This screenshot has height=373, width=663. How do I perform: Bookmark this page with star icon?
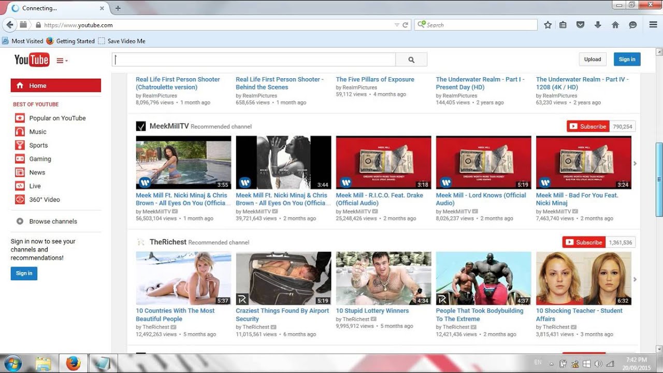pos(547,25)
